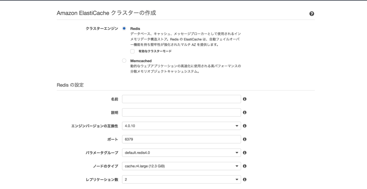This screenshot has width=367, height=189.
Task: Select the Memcached cluster engine radio button
Action: (x=124, y=60)
